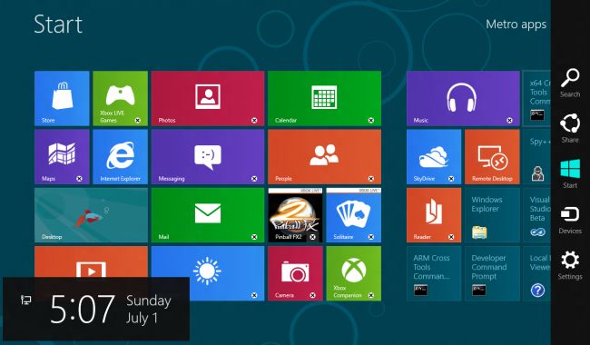Open the Music tile with headphones
The height and width of the screenshot is (345, 590).
click(463, 98)
